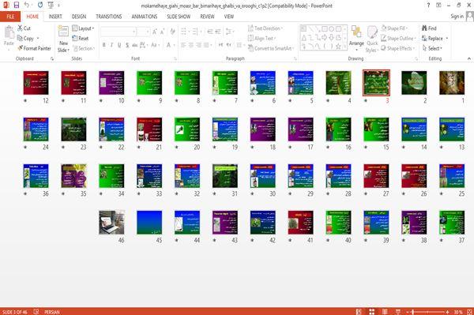
Task: Click the Increase List Level indent icon
Action: pos(218,32)
